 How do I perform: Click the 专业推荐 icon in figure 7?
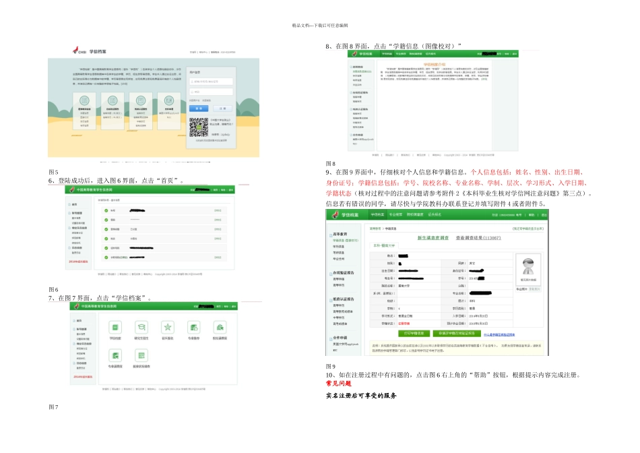193,327
